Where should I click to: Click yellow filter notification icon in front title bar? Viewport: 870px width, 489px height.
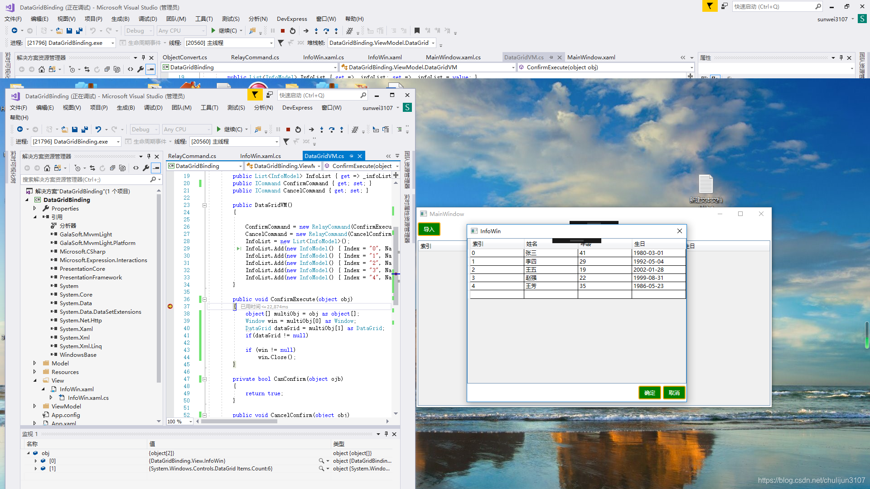255,95
